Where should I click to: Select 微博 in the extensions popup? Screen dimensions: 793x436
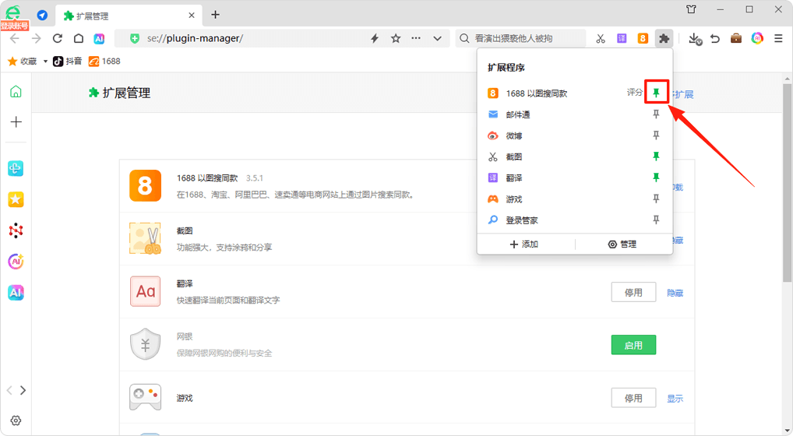514,135
